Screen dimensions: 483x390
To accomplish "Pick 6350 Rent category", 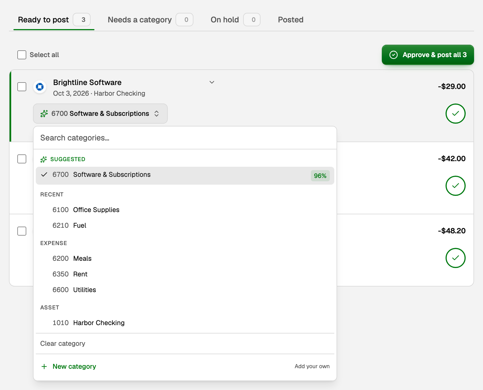I will [x=185, y=274].
